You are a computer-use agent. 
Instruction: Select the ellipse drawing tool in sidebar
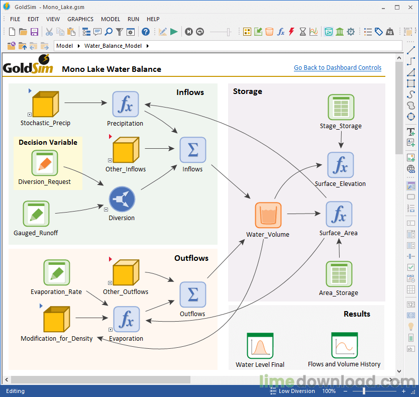pos(410,117)
